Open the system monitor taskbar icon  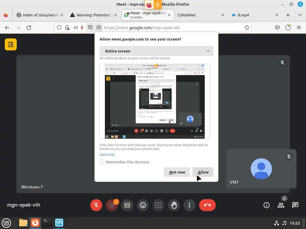(59, 223)
